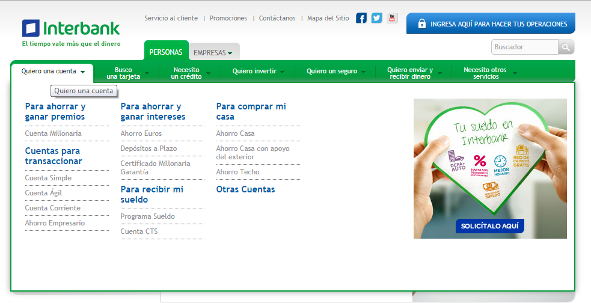Open the Otras Cuentas heading

click(245, 189)
